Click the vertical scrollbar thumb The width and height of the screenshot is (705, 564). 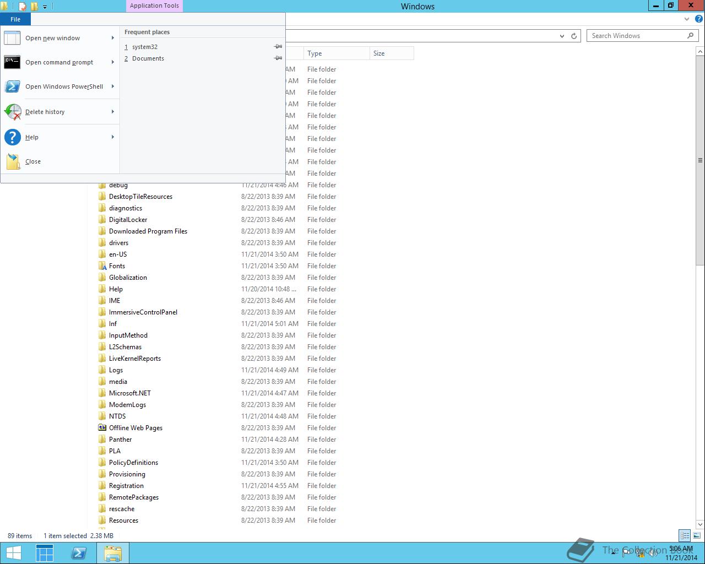(x=700, y=161)
